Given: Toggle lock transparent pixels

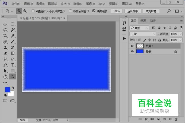Looking at the screenshot, I should 140,40.
